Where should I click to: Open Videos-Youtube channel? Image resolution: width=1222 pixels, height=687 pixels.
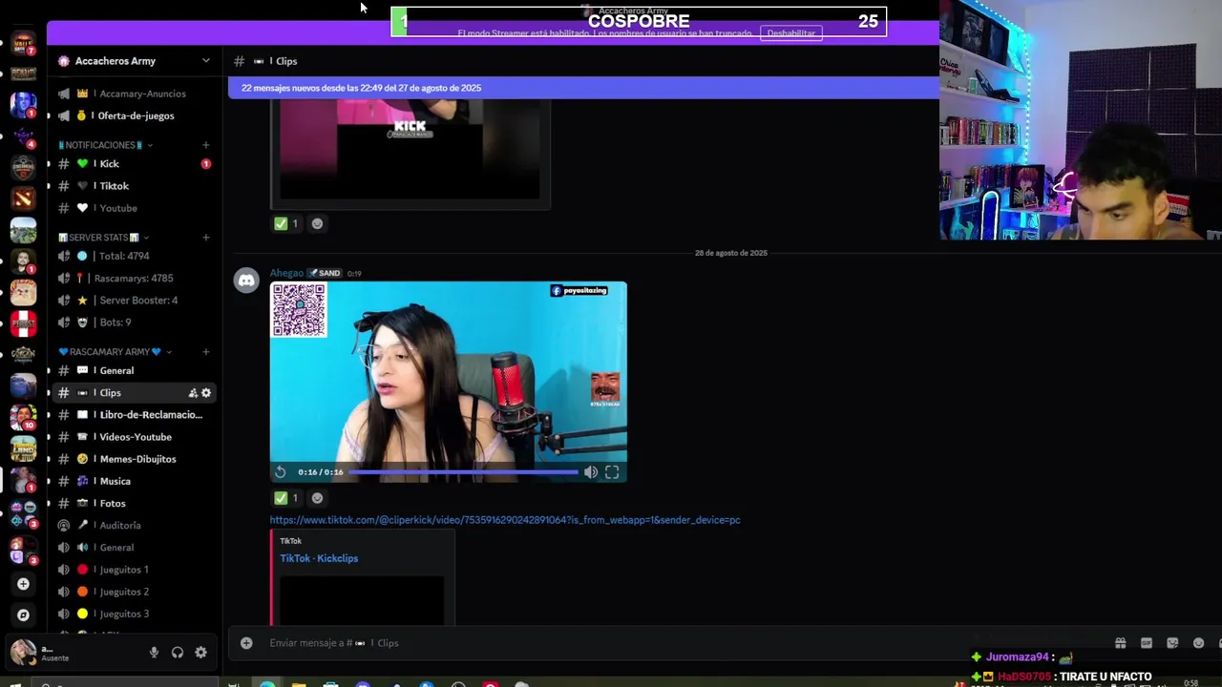[x=134, y=437]
